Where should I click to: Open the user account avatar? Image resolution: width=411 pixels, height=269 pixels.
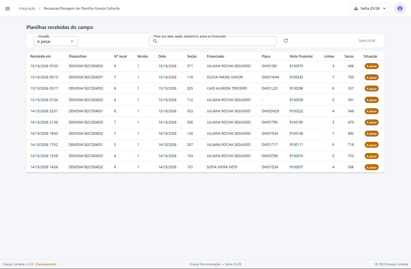400,8
